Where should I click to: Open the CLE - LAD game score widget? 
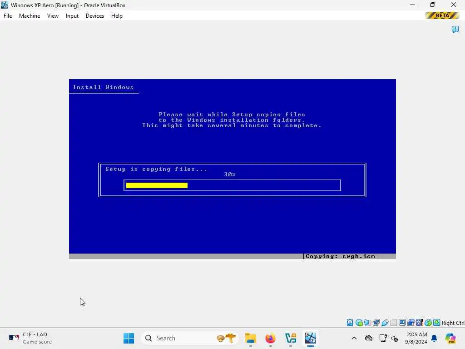[x=30, y=338]
